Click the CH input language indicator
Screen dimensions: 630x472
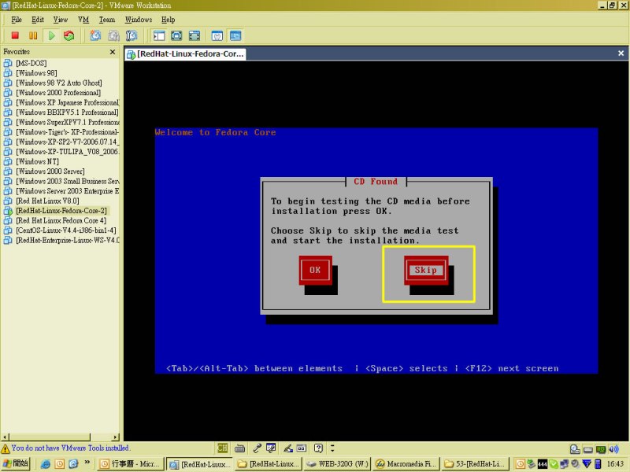222,448
